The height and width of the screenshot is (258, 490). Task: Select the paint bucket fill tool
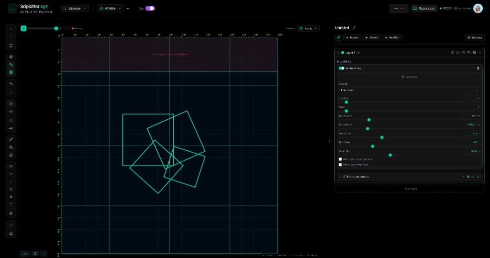[11, 147]
